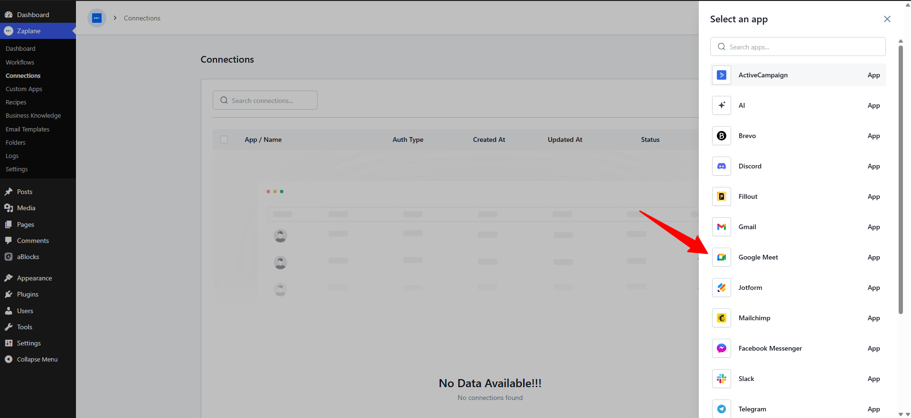Go to Email Templates submenu
Screen dimensions: 911x418
[x=28, y=129]
